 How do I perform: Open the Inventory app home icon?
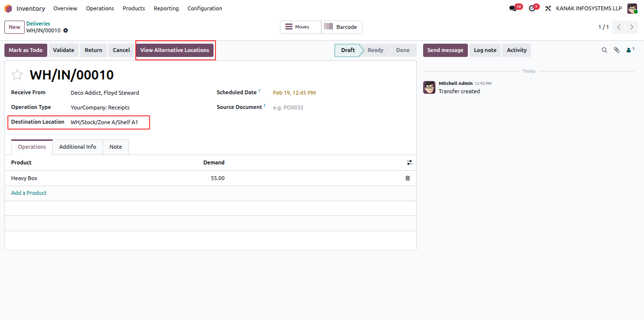[x=8, y=8]
